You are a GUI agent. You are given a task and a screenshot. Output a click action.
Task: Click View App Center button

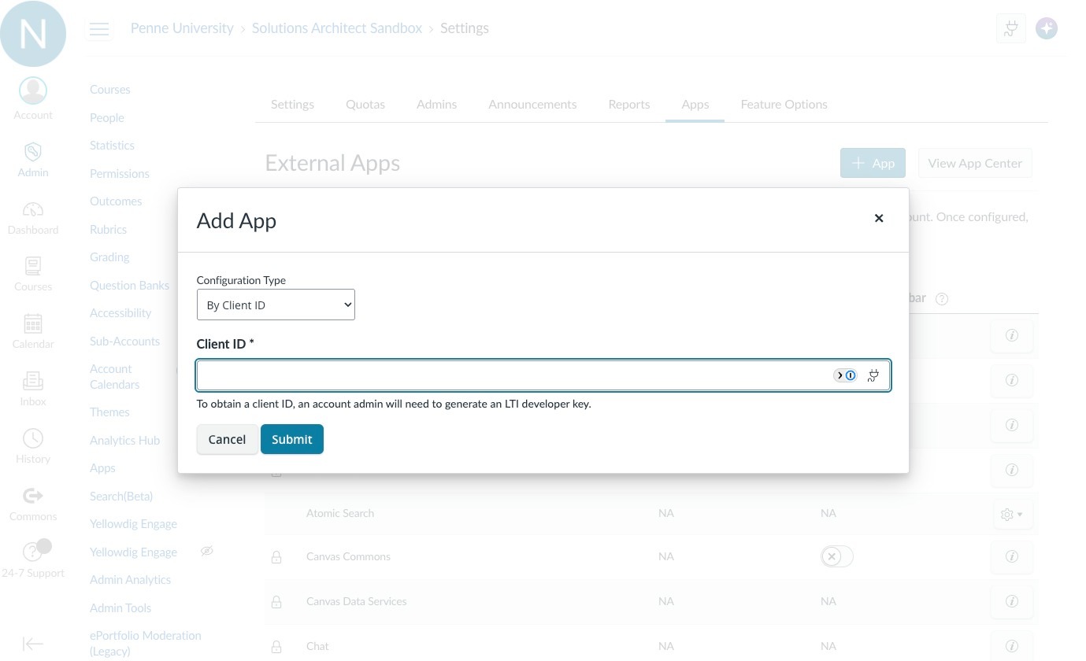point(975,163)
